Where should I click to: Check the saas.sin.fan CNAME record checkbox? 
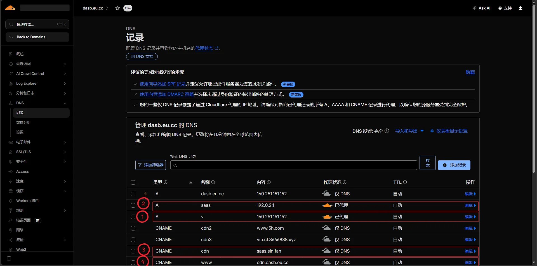(x=133, y=251)
